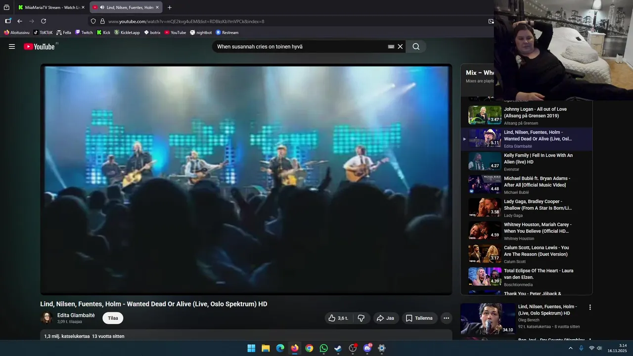Open the Kicklet.app bookmark
633x356 pixels.
(127, 33)
